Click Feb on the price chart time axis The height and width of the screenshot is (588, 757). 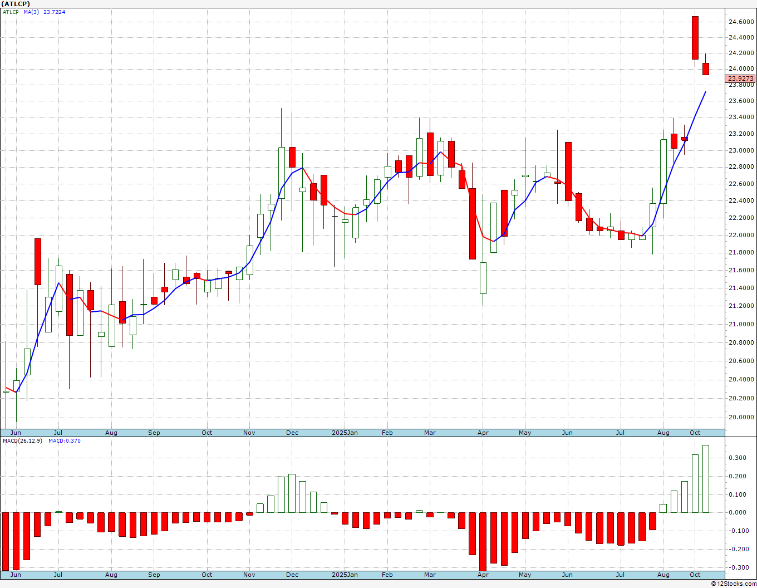(x=387, y=433)
